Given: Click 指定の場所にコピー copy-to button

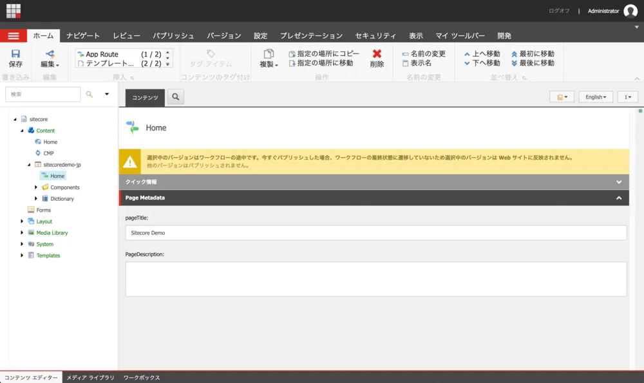Looking at the screenshot, I should click(324, 54).
